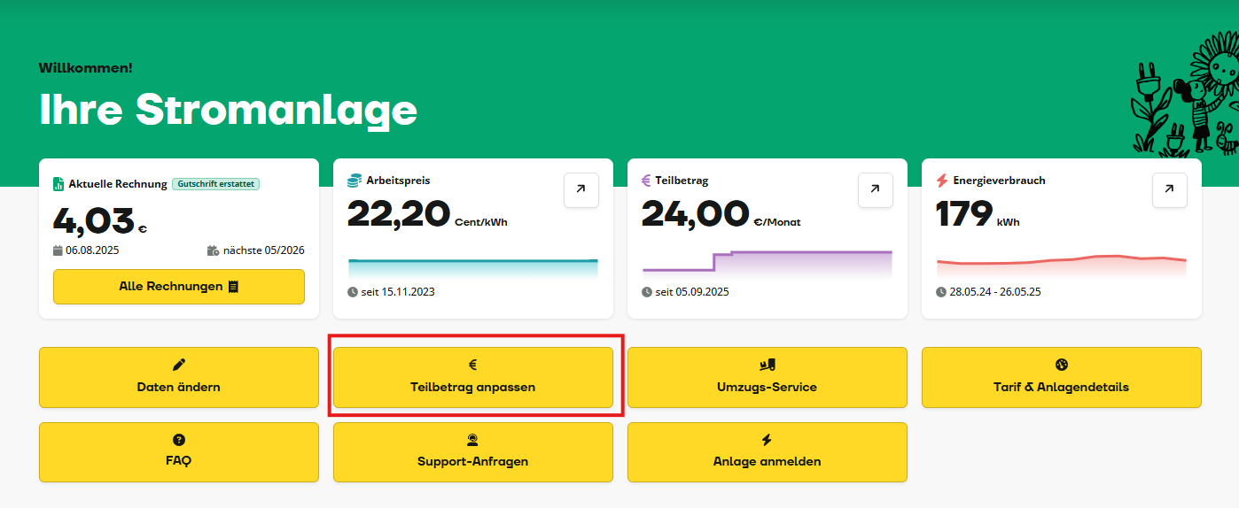The width and height of the screenshot is (1239, 508).
Task: Go to Tarif & Anlagendetails
Action: coord(1062,378)
